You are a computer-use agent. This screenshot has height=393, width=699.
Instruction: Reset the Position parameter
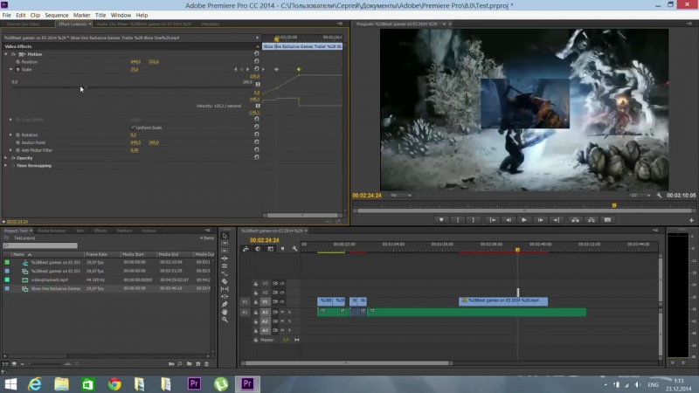[256, 61]
